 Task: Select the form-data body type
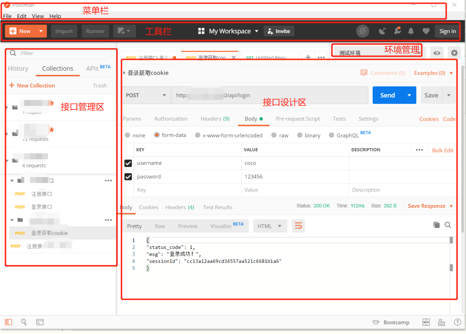click(157, 135)
